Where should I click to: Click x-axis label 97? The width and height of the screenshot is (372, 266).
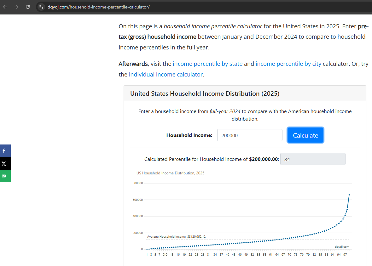click(345, 255)
